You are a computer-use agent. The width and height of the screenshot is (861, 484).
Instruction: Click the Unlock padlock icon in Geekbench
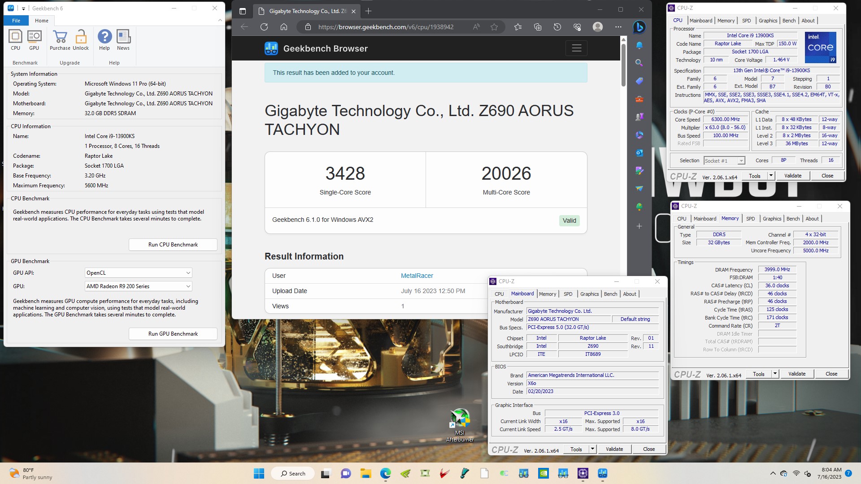point(81,40)
